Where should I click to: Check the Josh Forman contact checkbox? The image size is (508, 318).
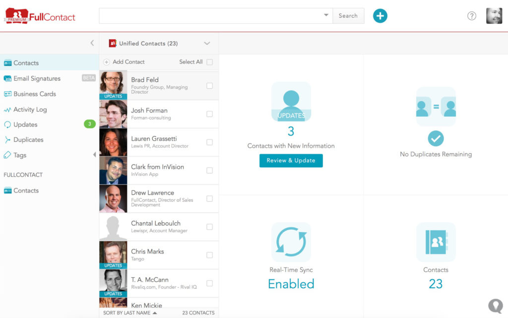210,114
